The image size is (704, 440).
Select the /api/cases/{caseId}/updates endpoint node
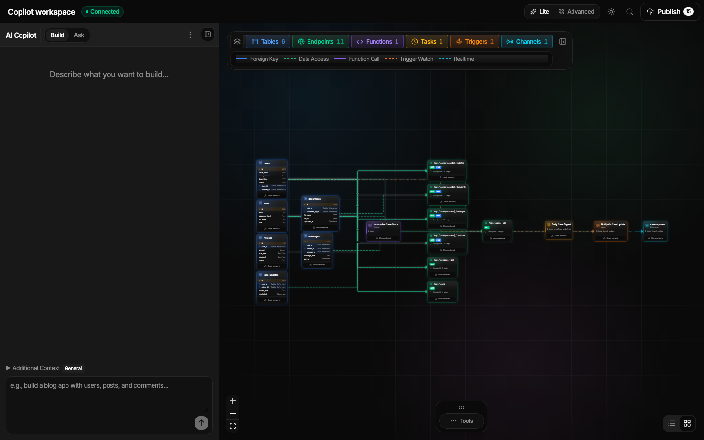pos(446,170)
